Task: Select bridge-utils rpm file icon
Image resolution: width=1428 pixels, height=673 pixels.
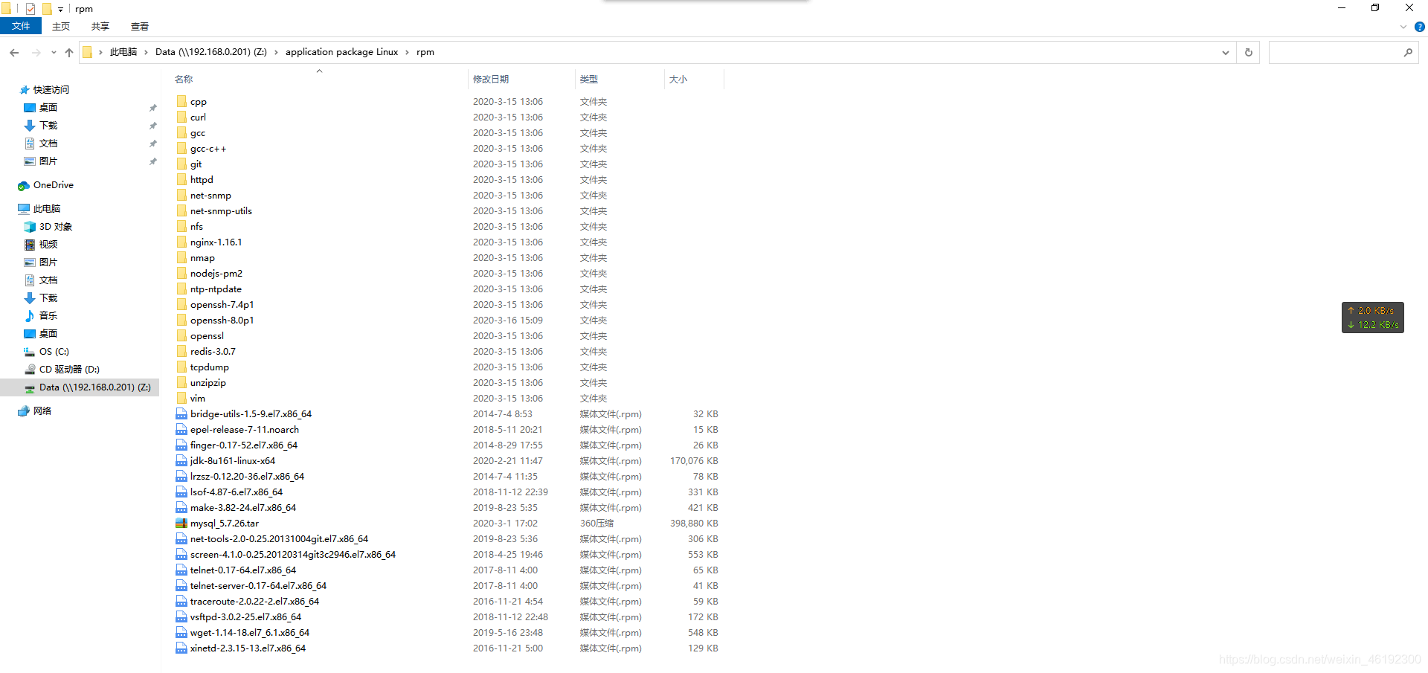Action: (181, 413)
